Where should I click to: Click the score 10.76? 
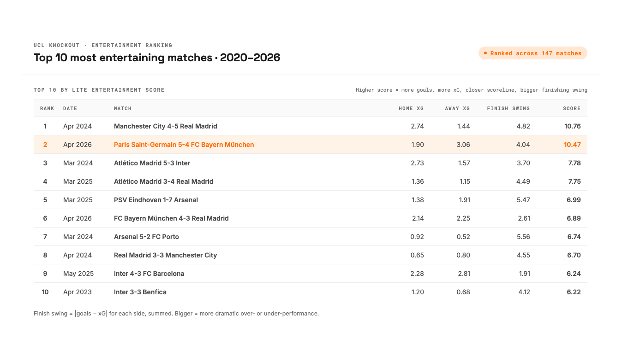[573, 126]
